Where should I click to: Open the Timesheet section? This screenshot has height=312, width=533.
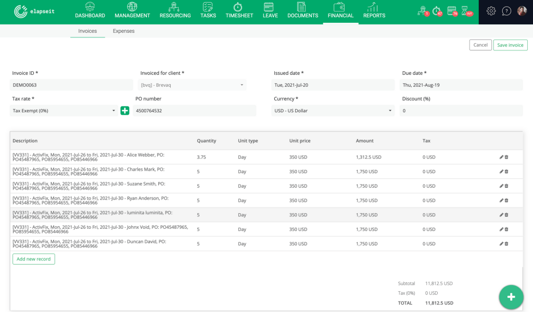tap(239, 10)
